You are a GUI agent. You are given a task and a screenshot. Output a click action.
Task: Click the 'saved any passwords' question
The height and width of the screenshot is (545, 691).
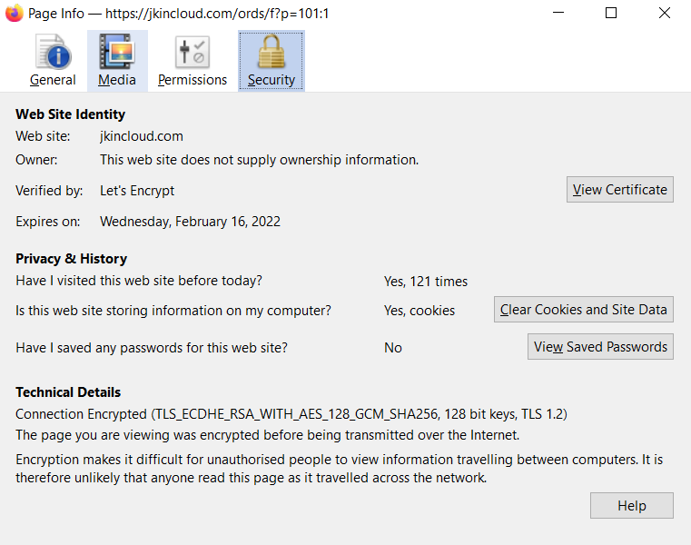coord(152,348)
